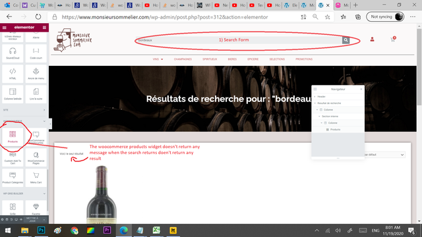Screen dimensions: 422x237
Task: Collapse the Elementor panel handle
Action: coord(50,124)
